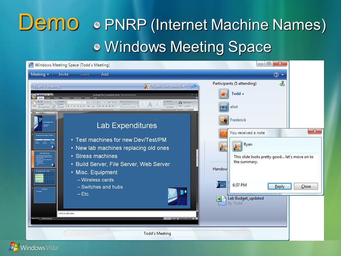Viewport: 341px width, 256px height.
Task: Click the zoom in plus button
Action: [x=193, y=218]
